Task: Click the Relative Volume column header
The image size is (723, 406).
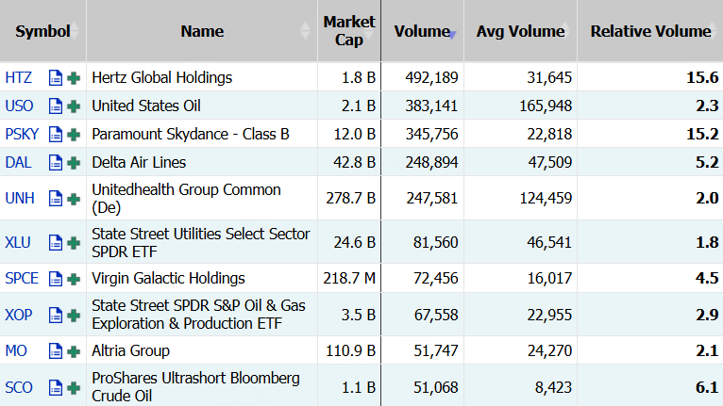Action: (650, 31)
